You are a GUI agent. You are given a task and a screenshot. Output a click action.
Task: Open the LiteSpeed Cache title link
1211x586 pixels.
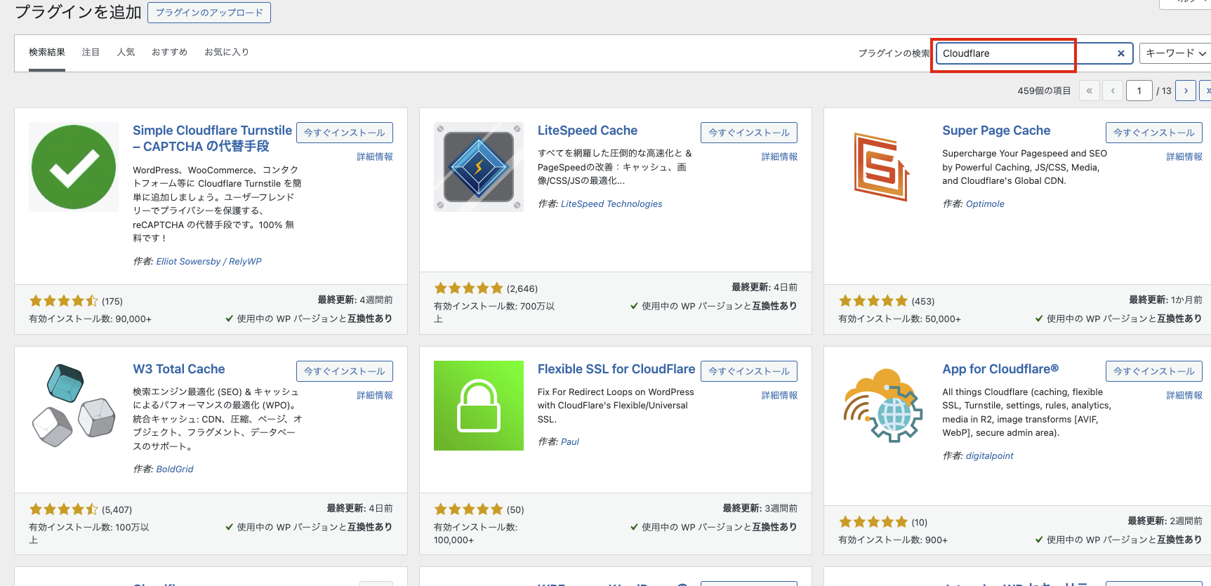pos(588,131)
